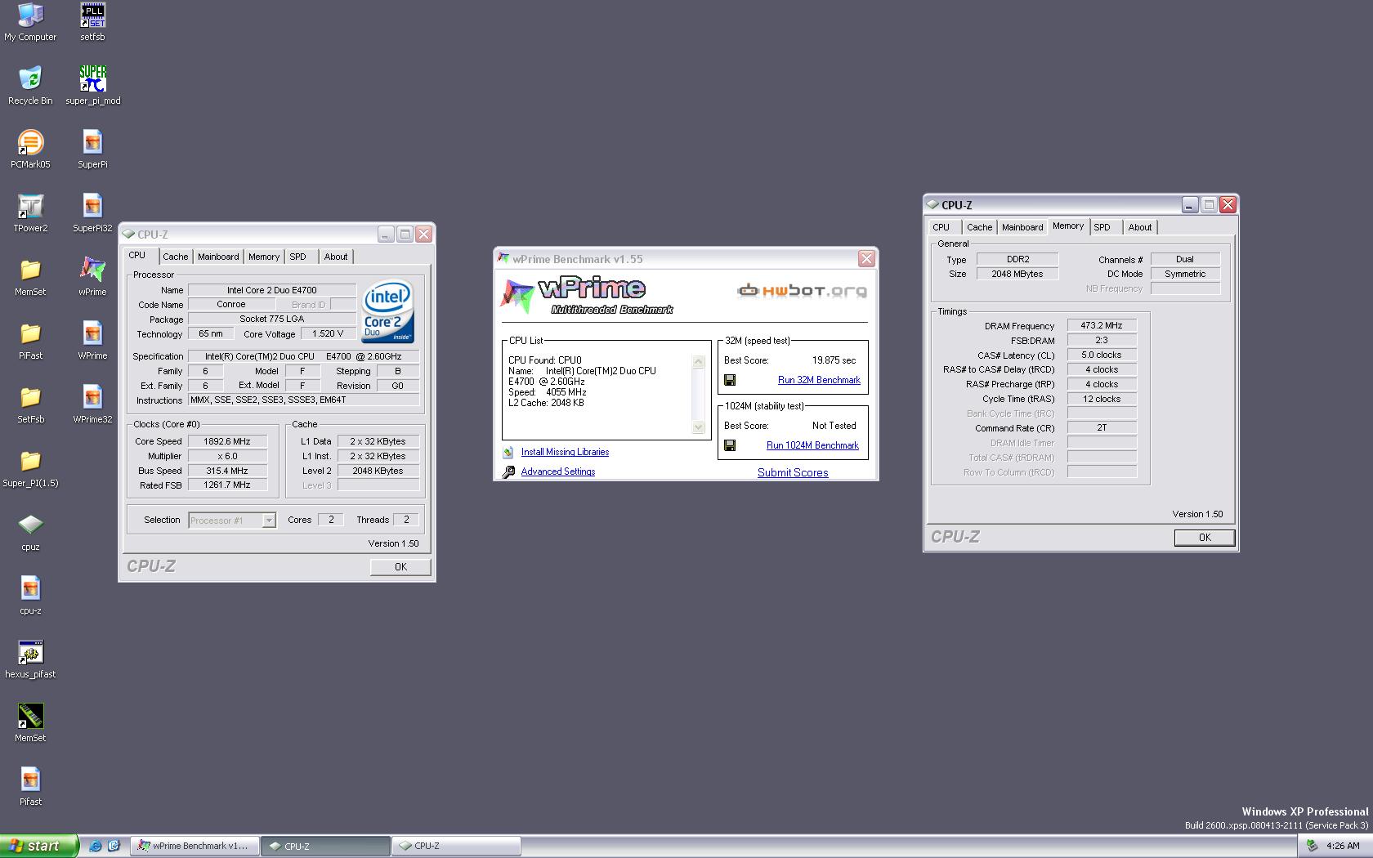
Task: Open Mainboard tab in right CPU-Z
Action: pos(1022,227)
